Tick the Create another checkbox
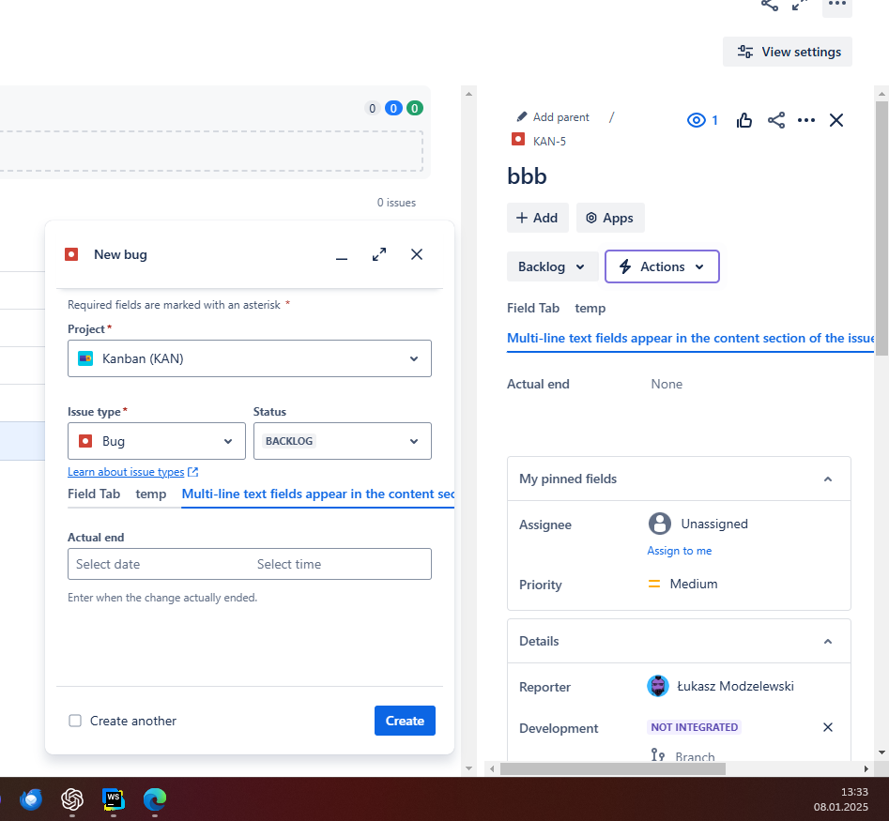 [x=75, y=721]
